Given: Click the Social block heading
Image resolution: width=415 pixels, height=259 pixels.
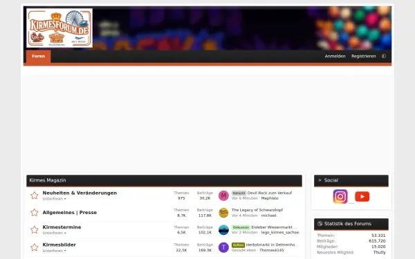Looking at the screenshot, I should tap(331, 180).
